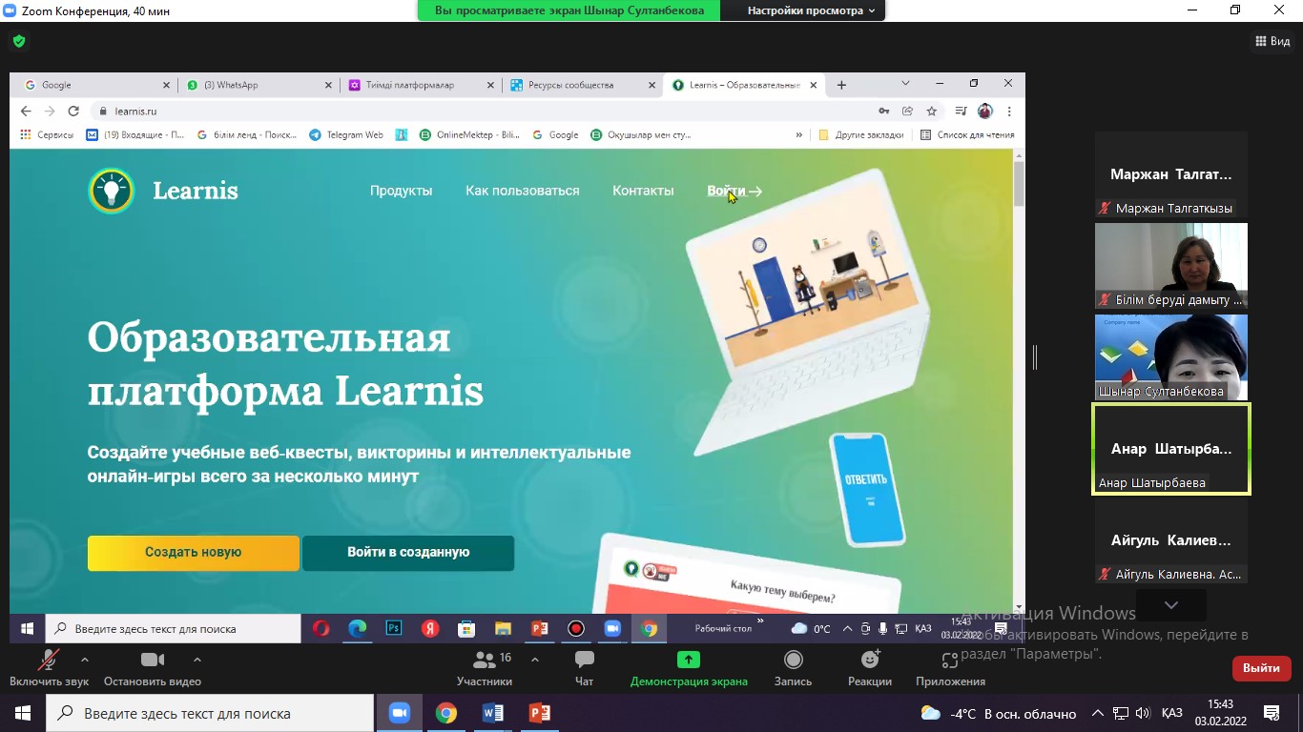The image size is (1303, 732).
Task: Open Zoom Чат panel
Action: click(x=584, y=668)
